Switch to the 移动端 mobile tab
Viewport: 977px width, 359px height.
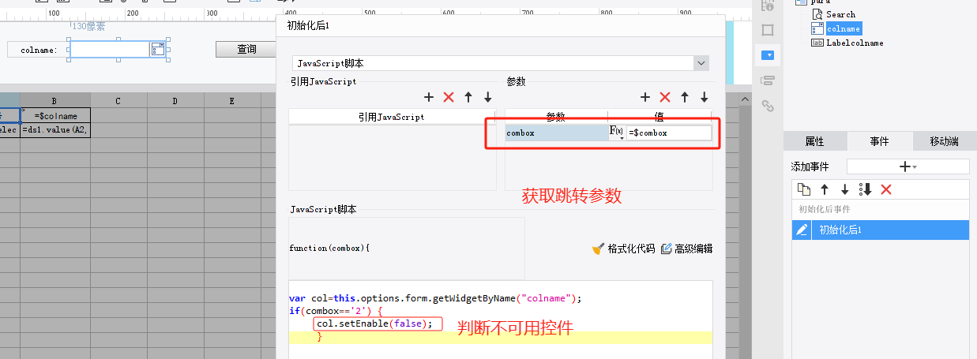click(944, 141)
